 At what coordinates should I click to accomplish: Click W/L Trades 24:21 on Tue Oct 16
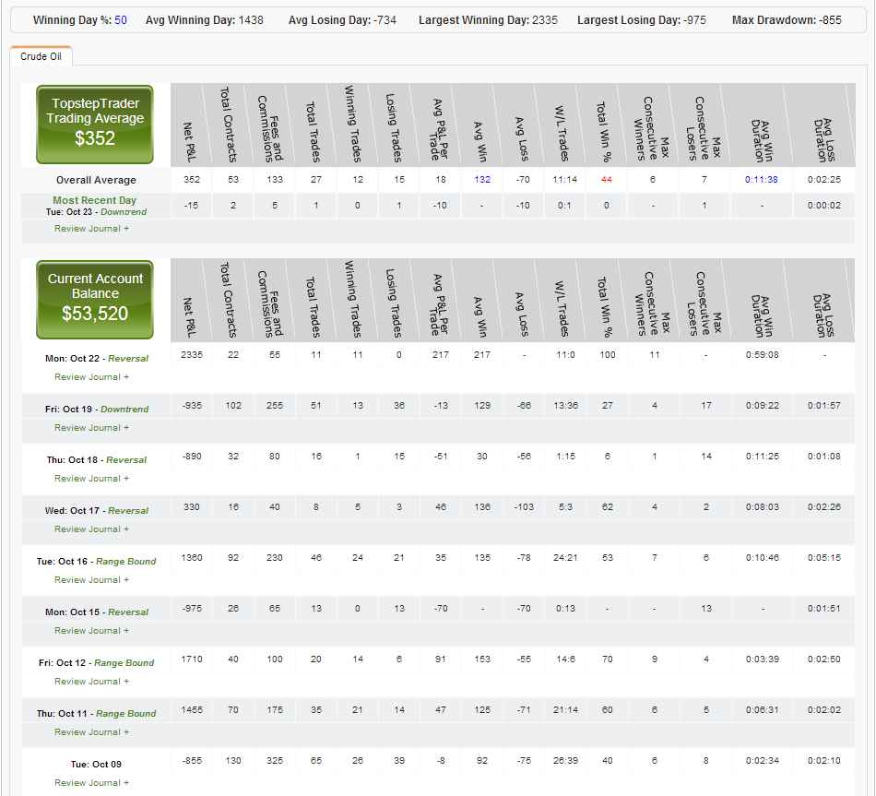(x=565, y=558)
